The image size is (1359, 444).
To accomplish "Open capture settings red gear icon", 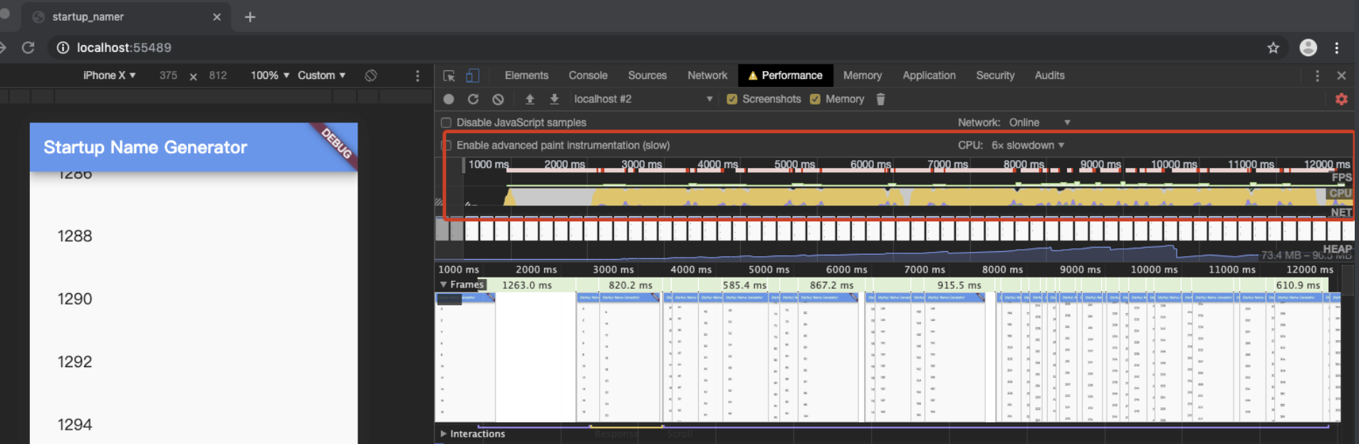I will pos(1341,99).
